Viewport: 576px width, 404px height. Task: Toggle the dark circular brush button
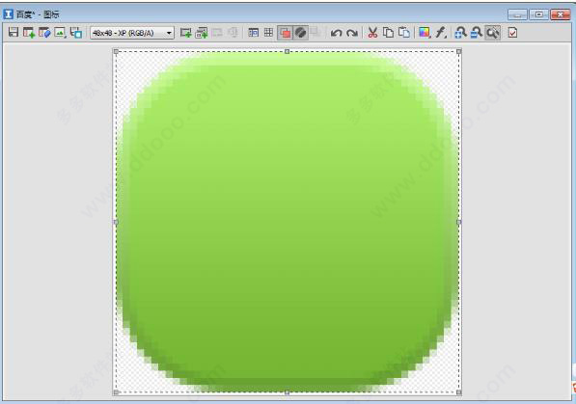pyautogui.click(x=300, y=33)
